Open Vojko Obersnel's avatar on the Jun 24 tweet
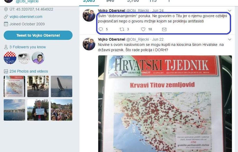 pyautogui.click(x=89, y=15)
